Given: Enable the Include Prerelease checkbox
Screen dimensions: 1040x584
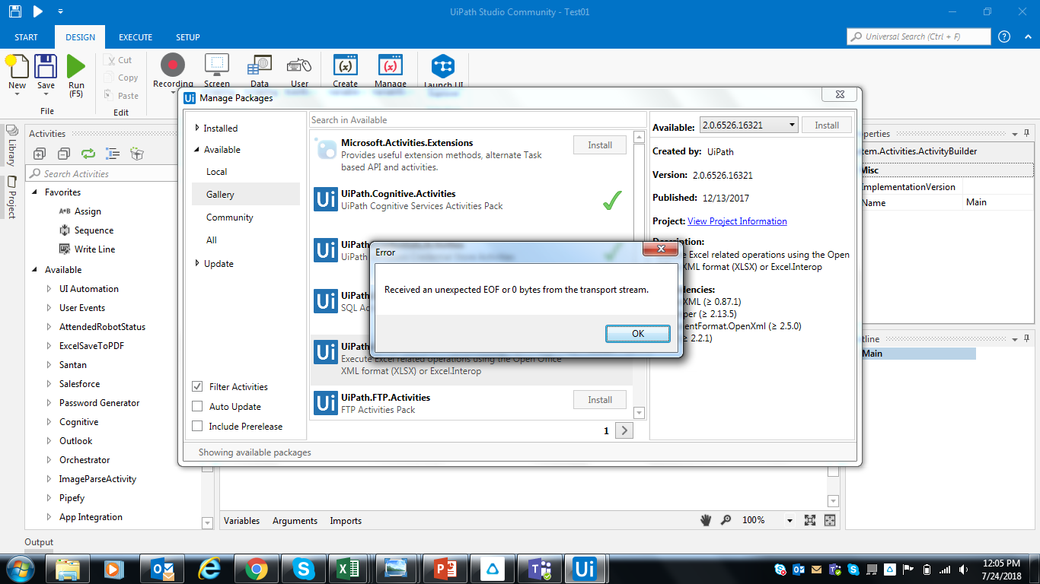Looking at the screenshot, I should (x=197, y=426).
